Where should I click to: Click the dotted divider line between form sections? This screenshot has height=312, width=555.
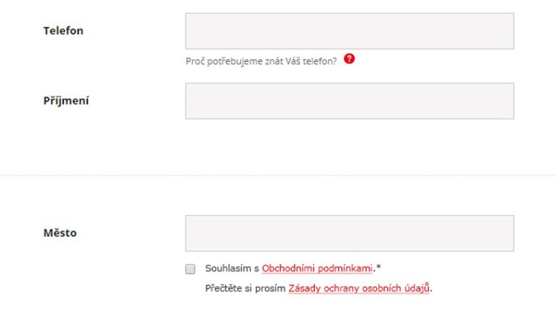click(x=277, y=175)
